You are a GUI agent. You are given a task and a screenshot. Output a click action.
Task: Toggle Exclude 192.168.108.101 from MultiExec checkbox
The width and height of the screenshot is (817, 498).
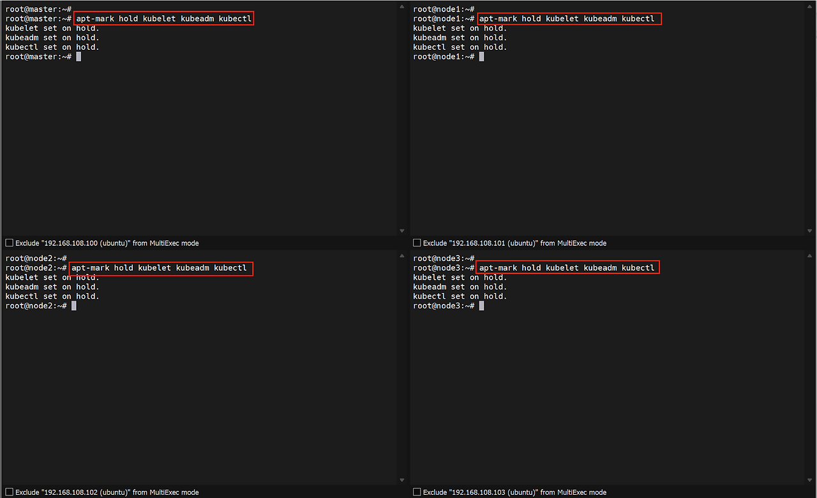click(x=417, y=243)
